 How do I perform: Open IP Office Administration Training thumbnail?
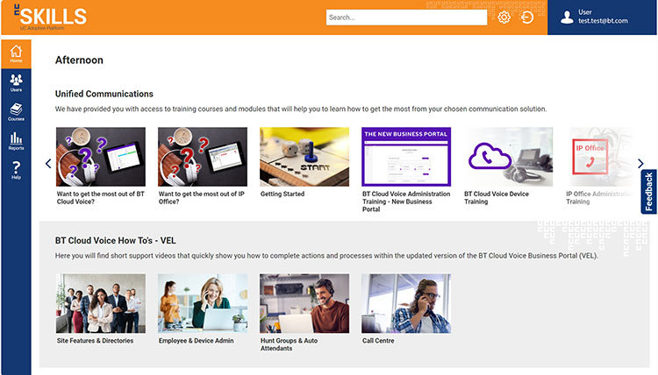(x=600, y=157)
